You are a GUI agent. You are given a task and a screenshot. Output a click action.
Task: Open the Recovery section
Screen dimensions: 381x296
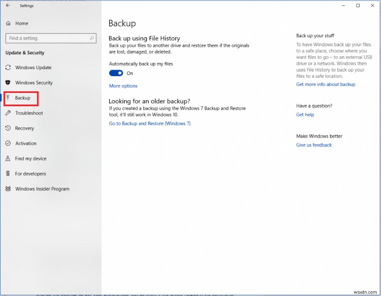click(x=30, y=128)
